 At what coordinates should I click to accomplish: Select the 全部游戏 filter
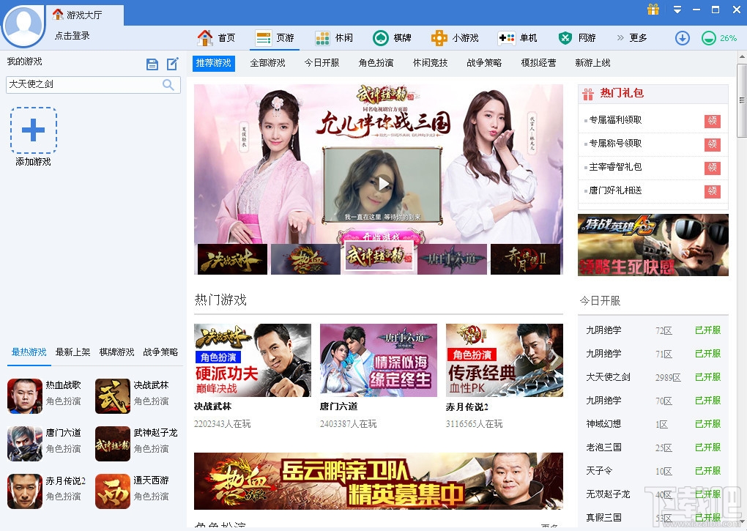point(267,63)
